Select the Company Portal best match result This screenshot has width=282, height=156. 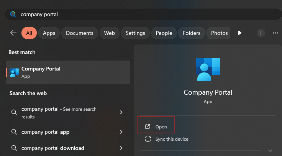pyautogui.click(x=68, y=72)
